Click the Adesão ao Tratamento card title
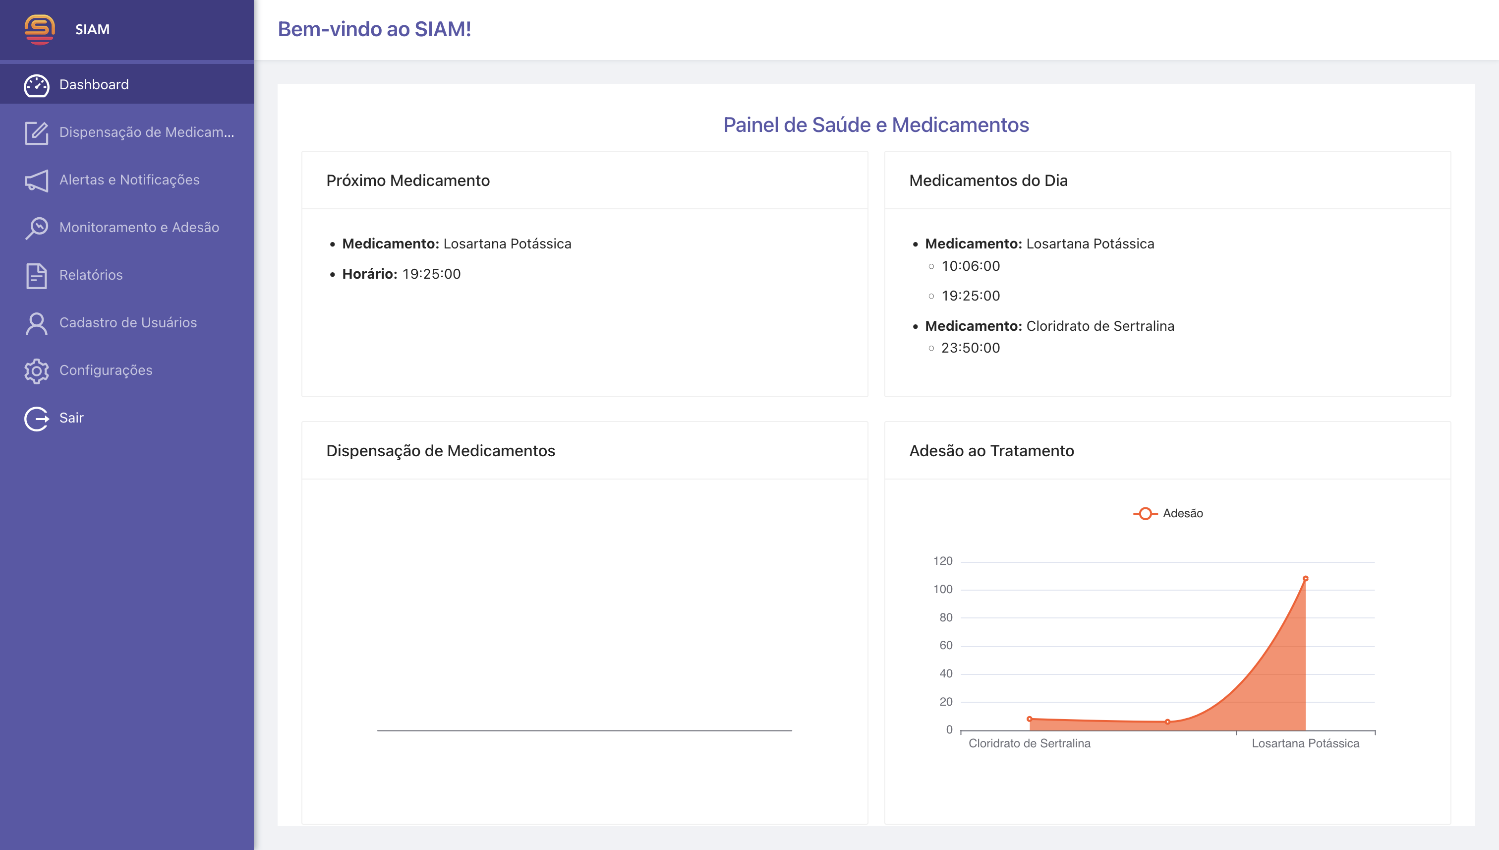 [x=991, y=451]
